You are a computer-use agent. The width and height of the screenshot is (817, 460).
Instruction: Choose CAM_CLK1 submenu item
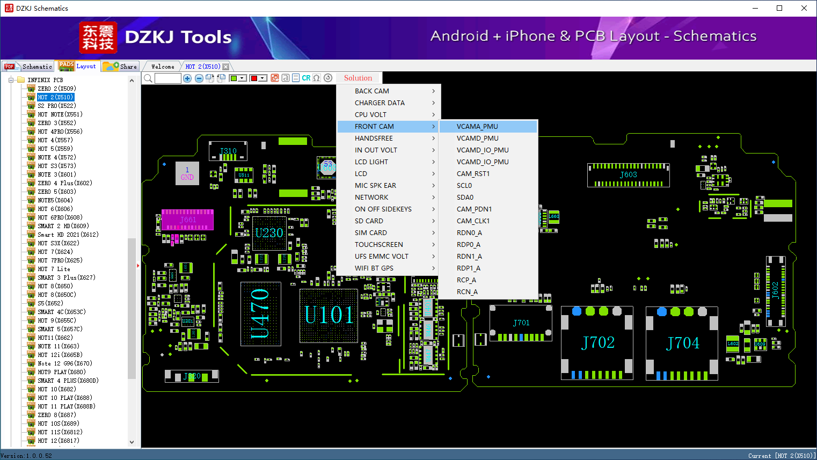click(x=488, y=221)
